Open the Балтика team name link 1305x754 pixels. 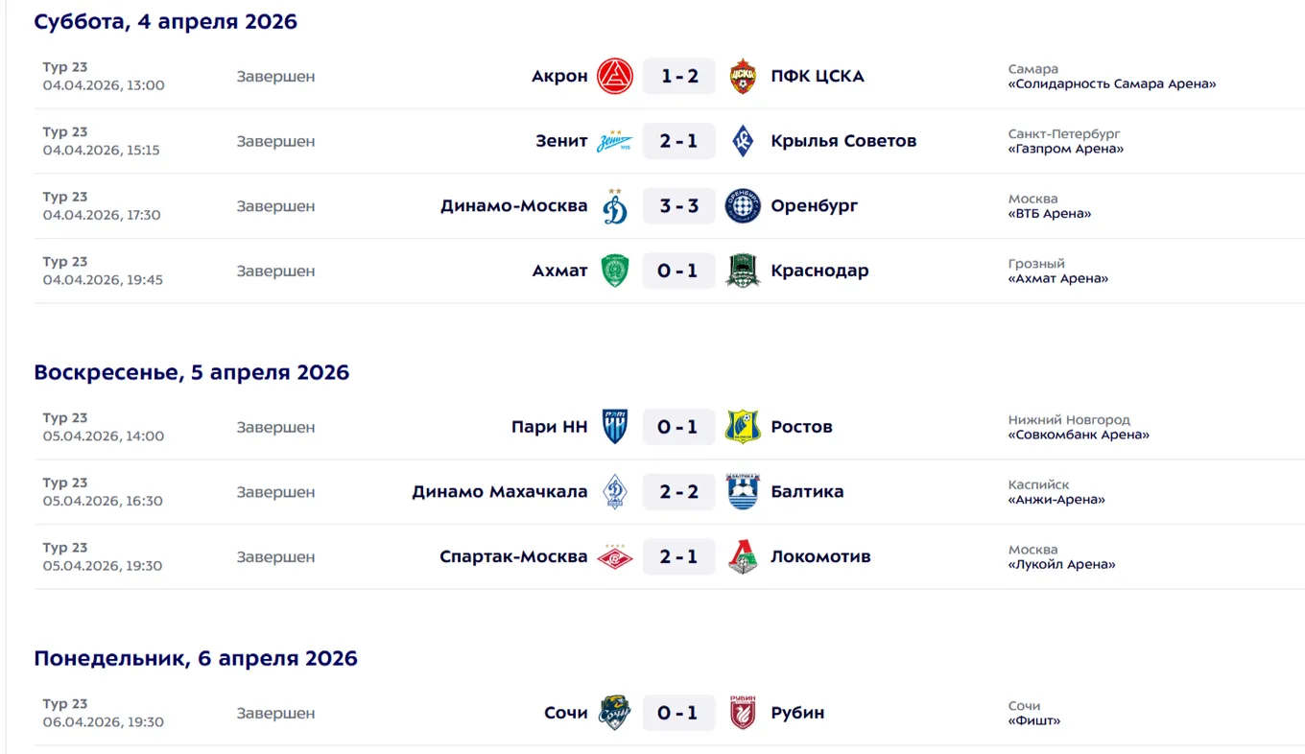point(807,492)
